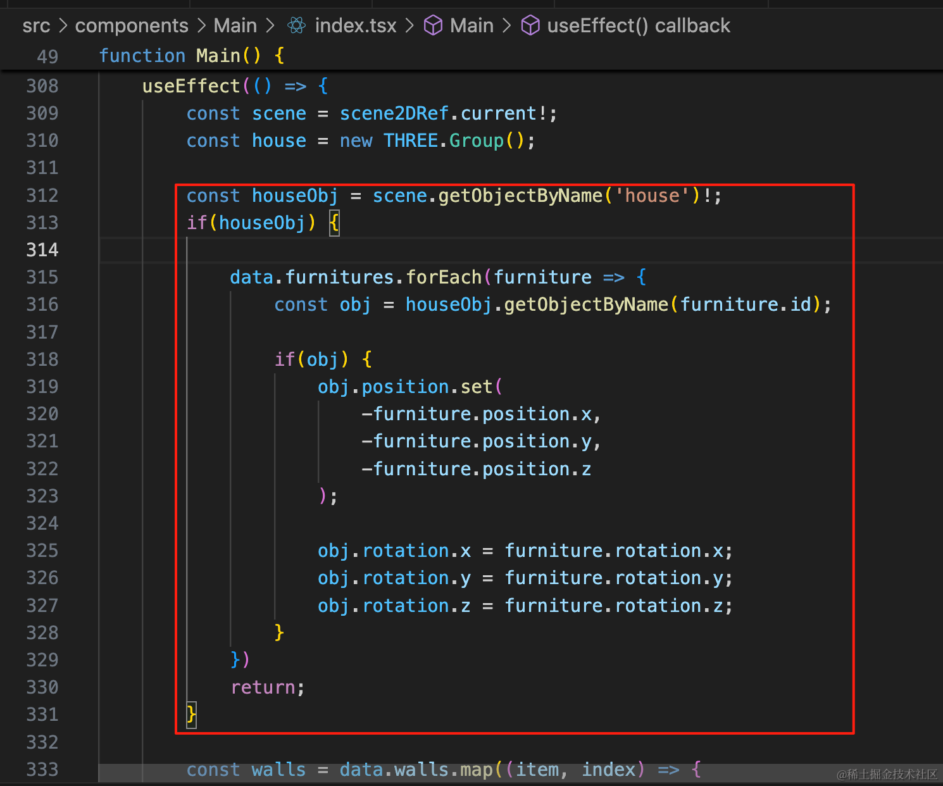Click the chevron after index.tsx breadcrumb
Image resolution: width=943 pixels, height=786 pixels.
[410, 26]
